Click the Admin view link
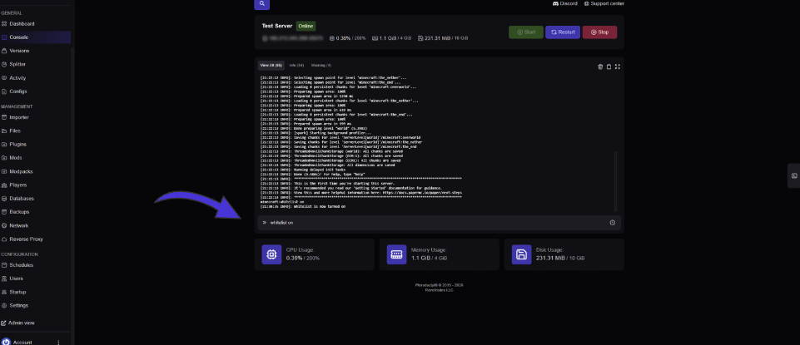Screen dimensions: 800x345 (x=17, y=323)
